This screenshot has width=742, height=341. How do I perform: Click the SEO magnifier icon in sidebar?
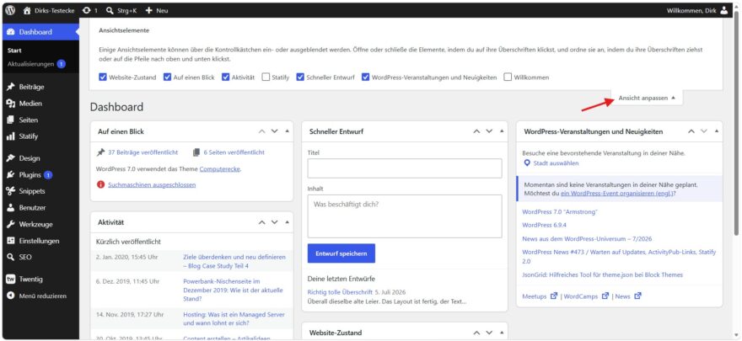(11, 258)
